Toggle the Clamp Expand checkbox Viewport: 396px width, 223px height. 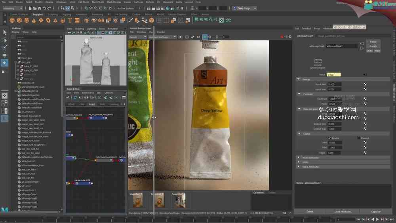click(x=359, y=138)
